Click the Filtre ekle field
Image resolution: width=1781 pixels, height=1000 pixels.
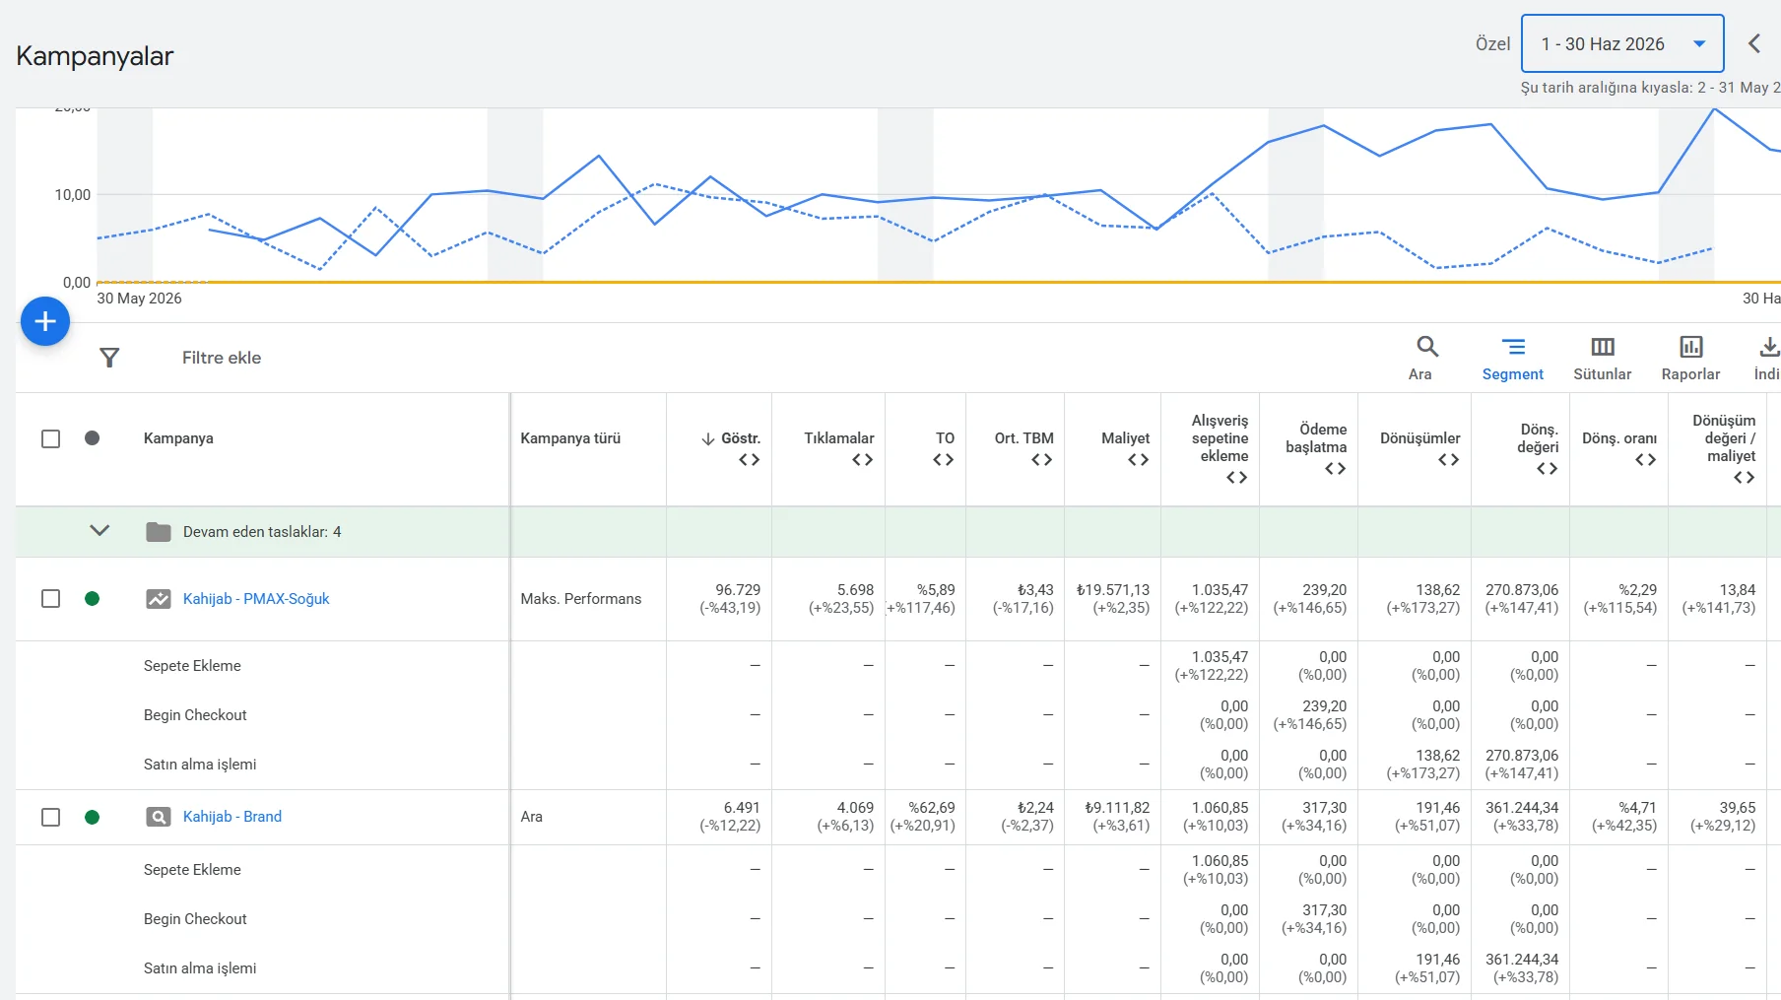click(222, 358)
